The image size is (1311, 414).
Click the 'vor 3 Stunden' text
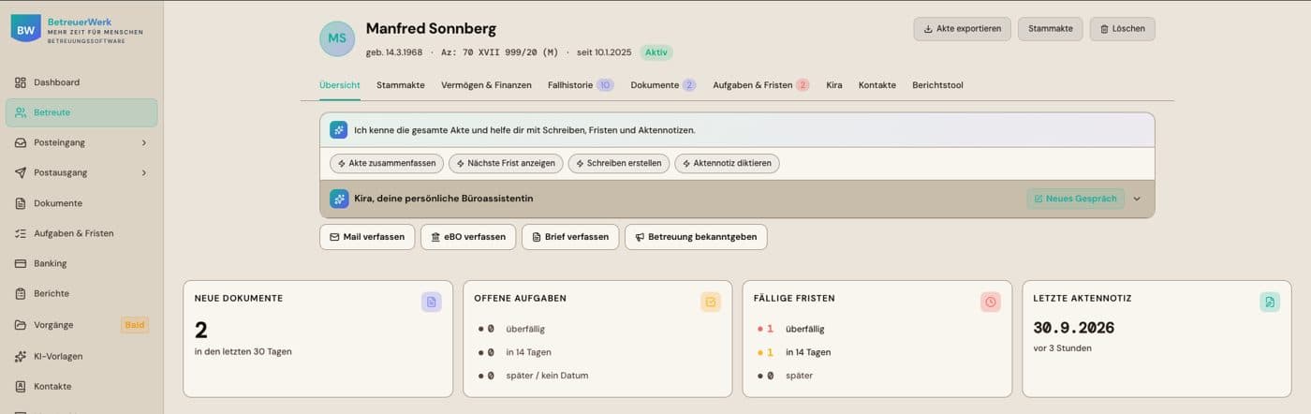click(1062, 347)
